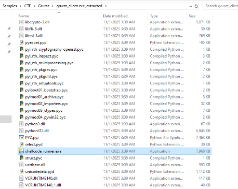The width and height of the screenshot is (238, 189).
Task: Refresh the folder with the refresh button
Action: tap(196, 6)
